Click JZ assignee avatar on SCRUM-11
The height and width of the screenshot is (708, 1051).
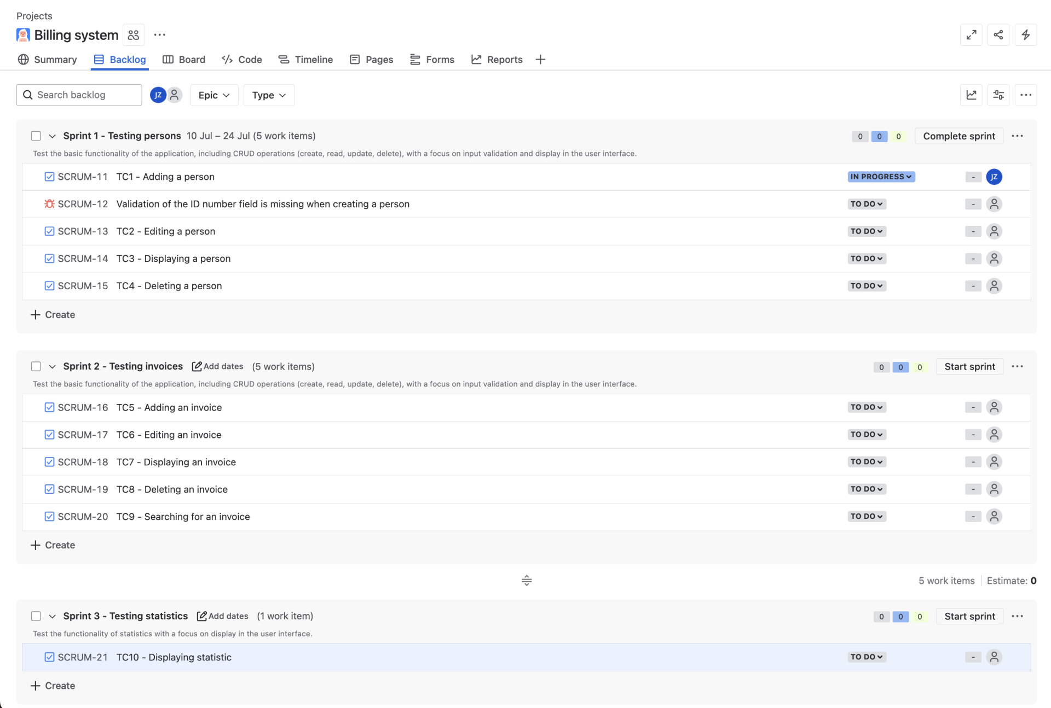pos(994,177)
